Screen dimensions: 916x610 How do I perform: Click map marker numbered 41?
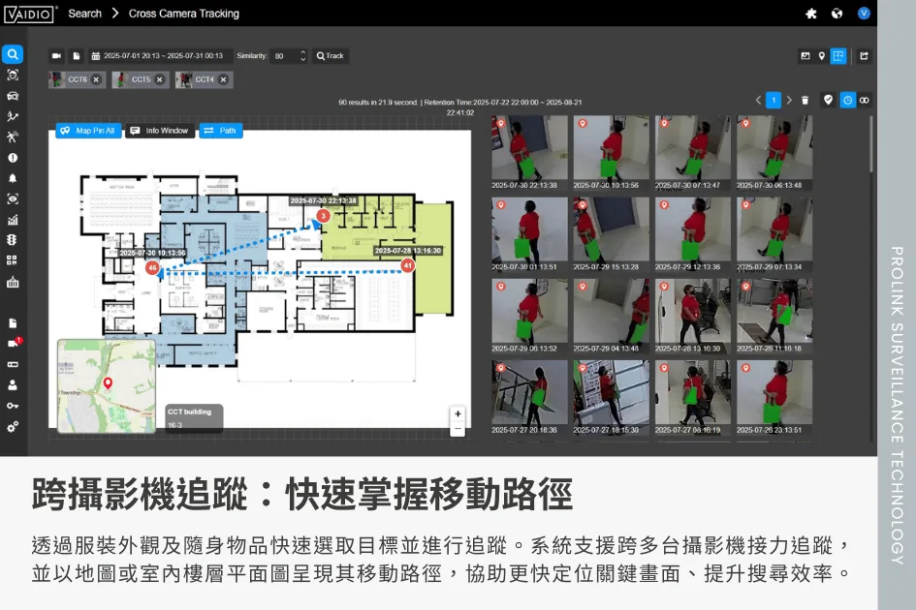[x=408, y=265]
